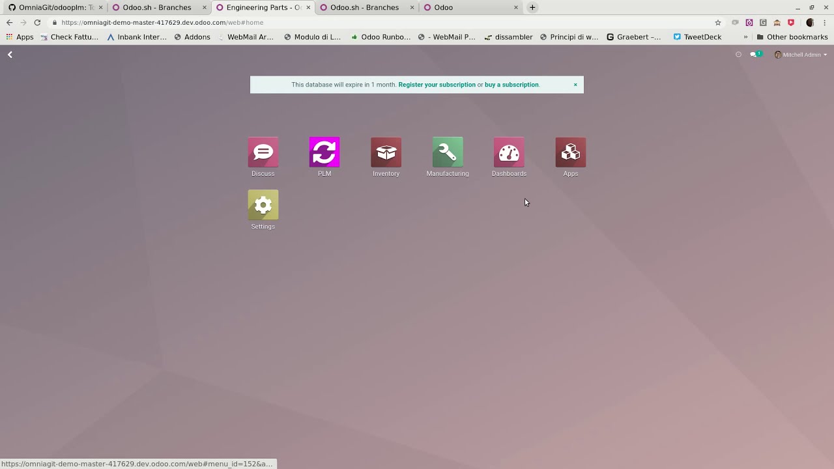This screenshot has height=469, width=834.
Task: Show more bookmarks chevron
Action: pos(745,37)
